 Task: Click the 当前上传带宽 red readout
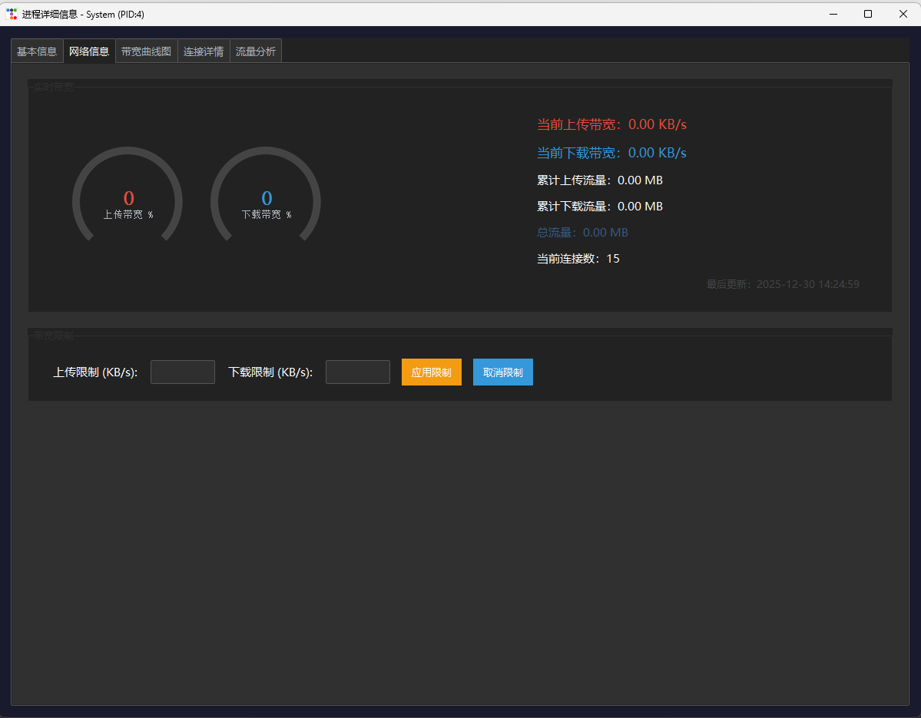[611, 124]
